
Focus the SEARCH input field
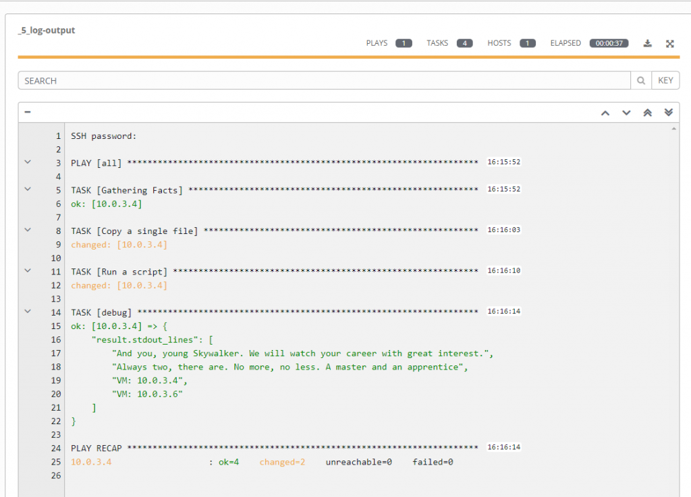point(325,80)
